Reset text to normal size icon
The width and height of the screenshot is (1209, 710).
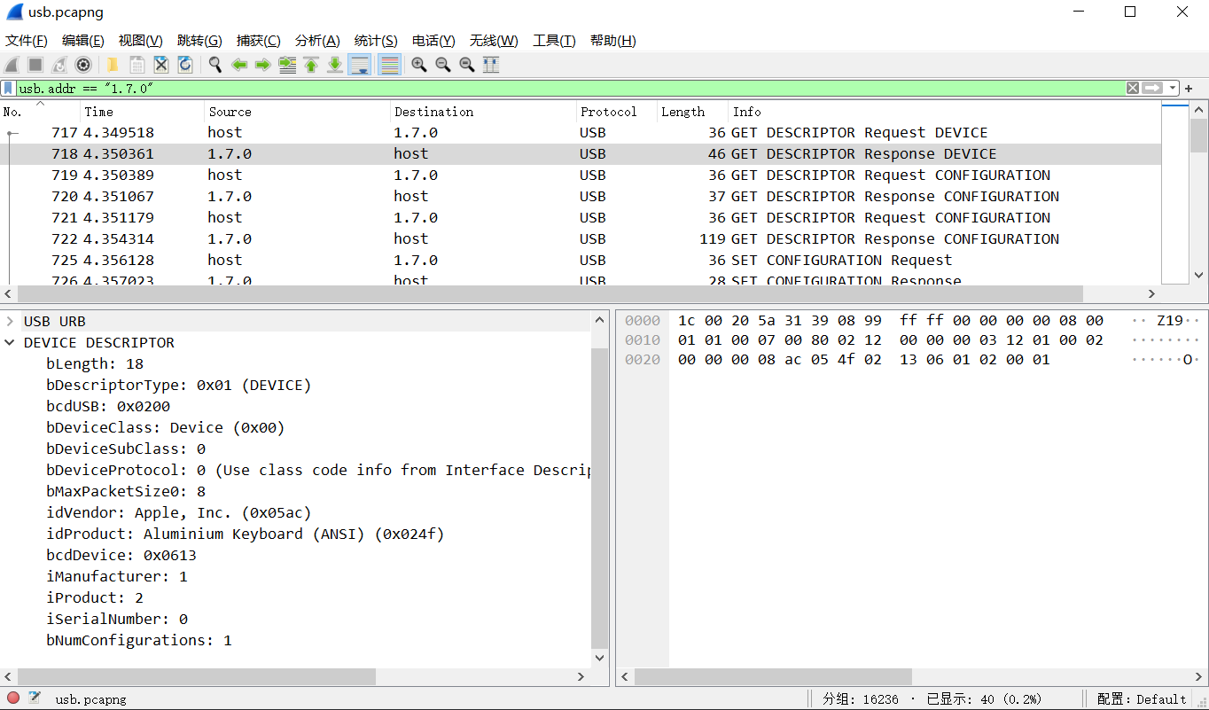click(x=467, y=65)
